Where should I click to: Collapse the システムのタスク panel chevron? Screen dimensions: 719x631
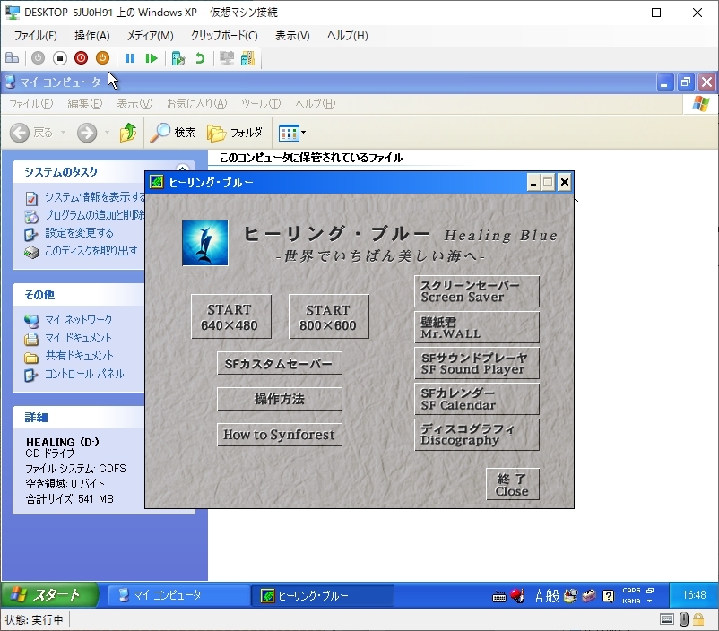(x=183, y=169)
